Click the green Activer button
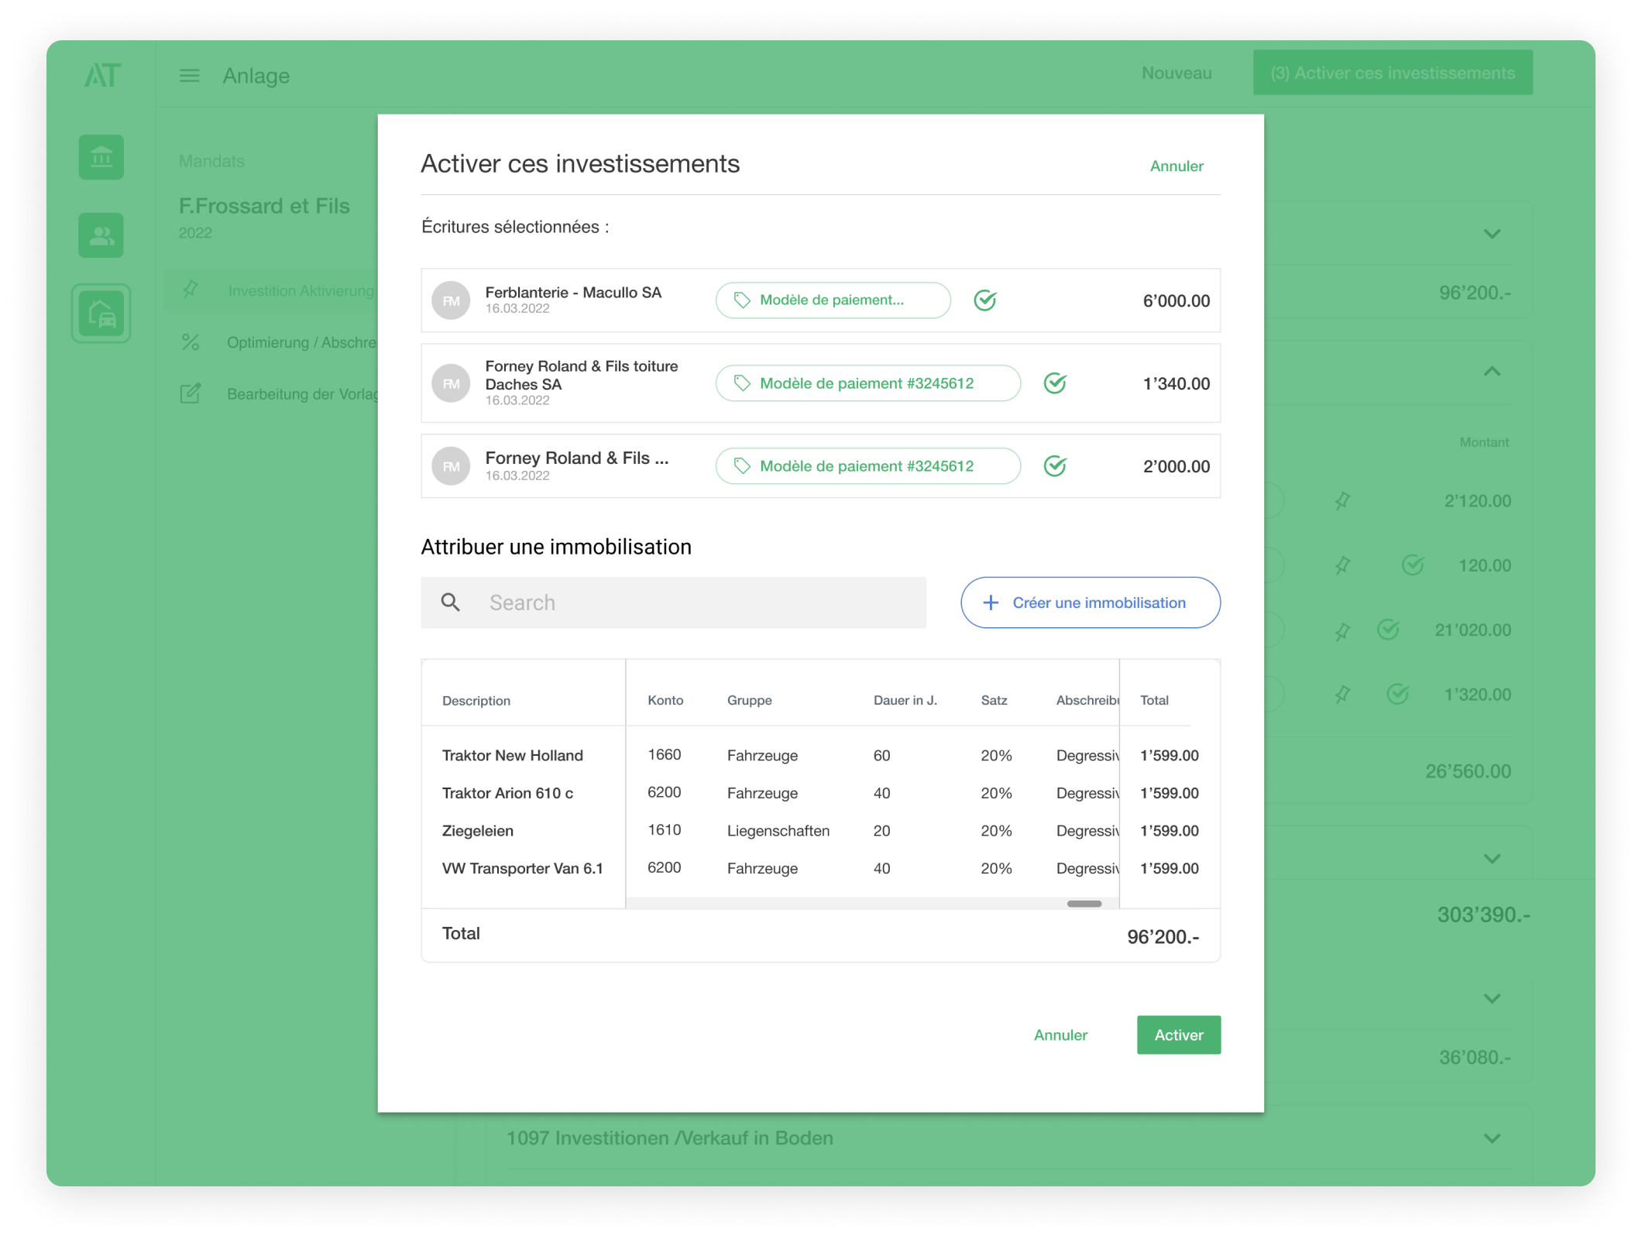 (x=1179, y=1035)
